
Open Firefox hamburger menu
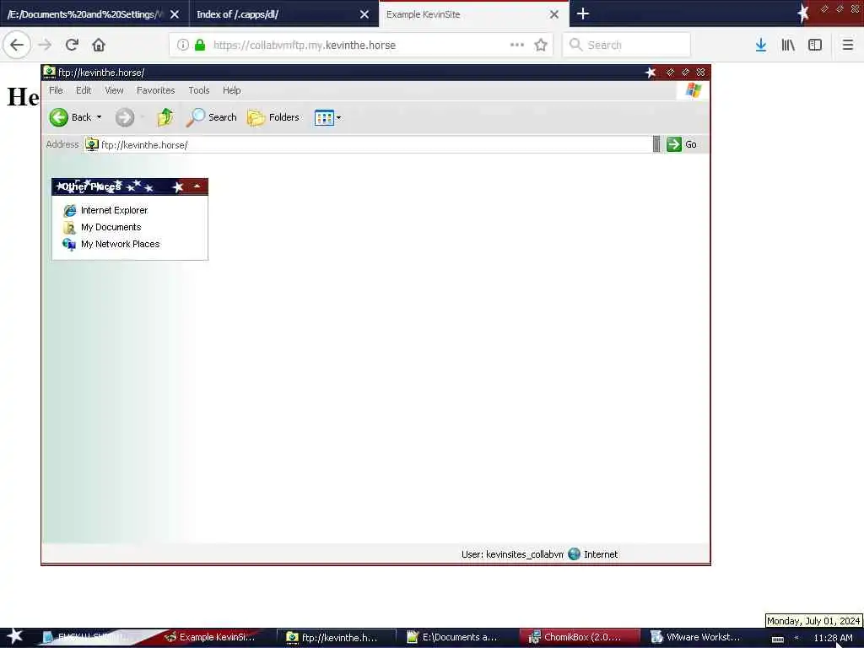click(847, 45)
